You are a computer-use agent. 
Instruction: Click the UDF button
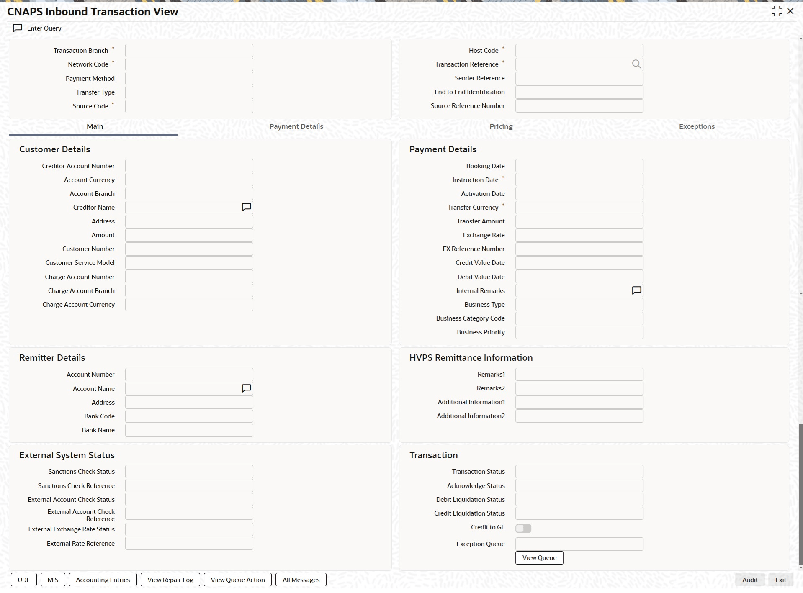(x=24, y=580)
